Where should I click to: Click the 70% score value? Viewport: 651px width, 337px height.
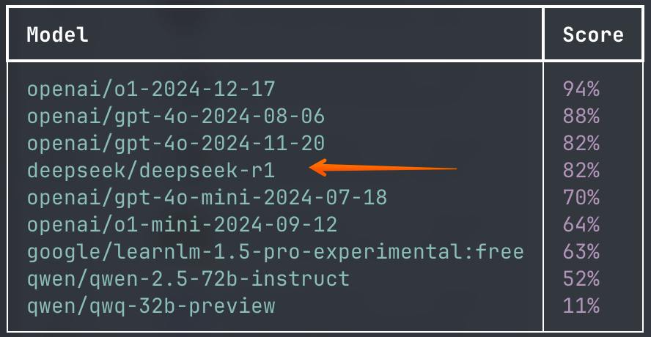tap(581, 198)
